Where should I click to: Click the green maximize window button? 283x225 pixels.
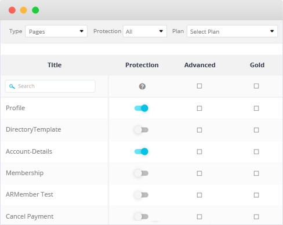pyautogui.click(x=35, y=10)
